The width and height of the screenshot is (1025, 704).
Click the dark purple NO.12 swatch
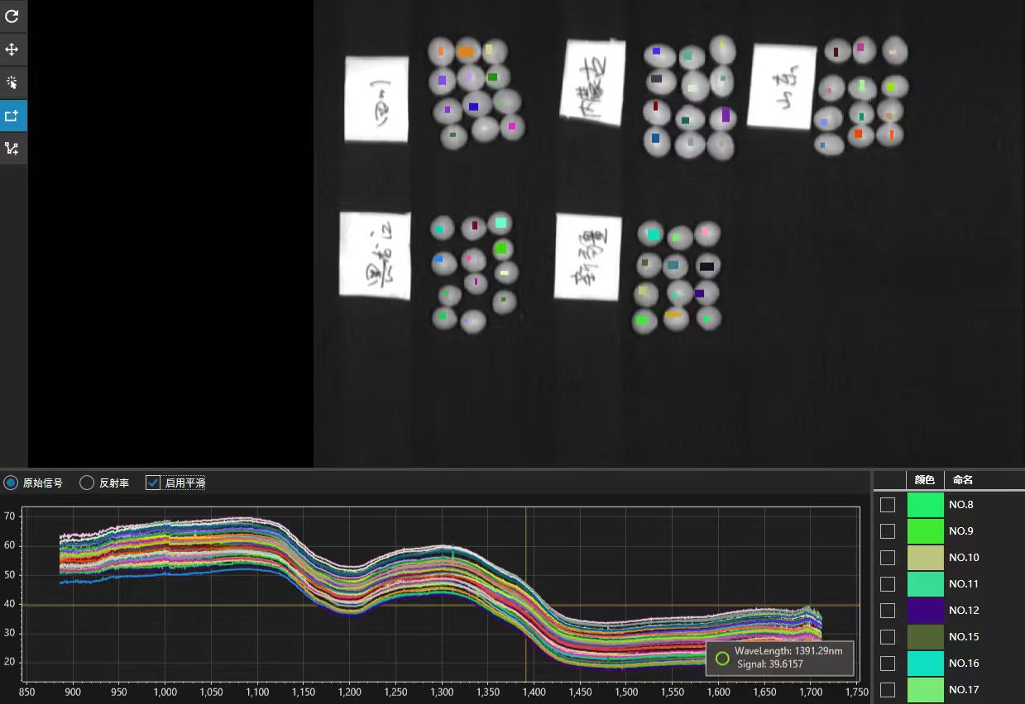pyautogui.click(x=925, y=611)
